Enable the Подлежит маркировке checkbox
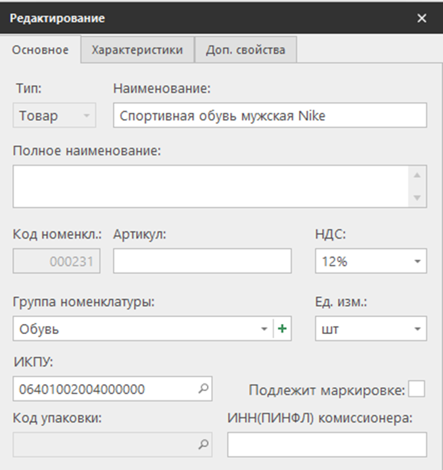Image resolution: width=443 pixels, height=470 pixels. 417,390
